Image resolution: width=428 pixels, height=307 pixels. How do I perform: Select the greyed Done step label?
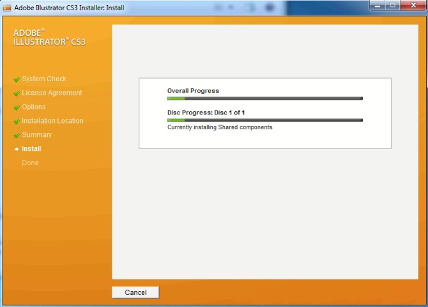click(x=30, y=162)
